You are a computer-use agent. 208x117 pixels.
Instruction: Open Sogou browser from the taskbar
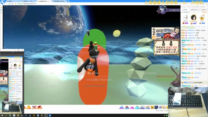38,115
